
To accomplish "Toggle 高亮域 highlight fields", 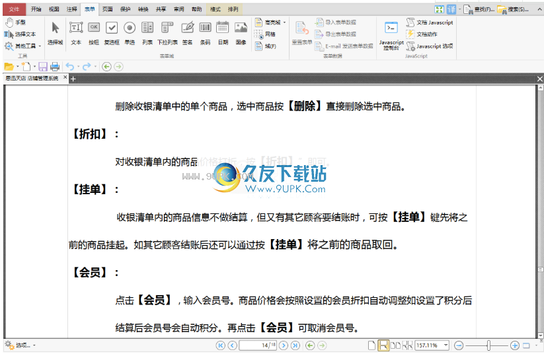I will (x=268, y=22).
